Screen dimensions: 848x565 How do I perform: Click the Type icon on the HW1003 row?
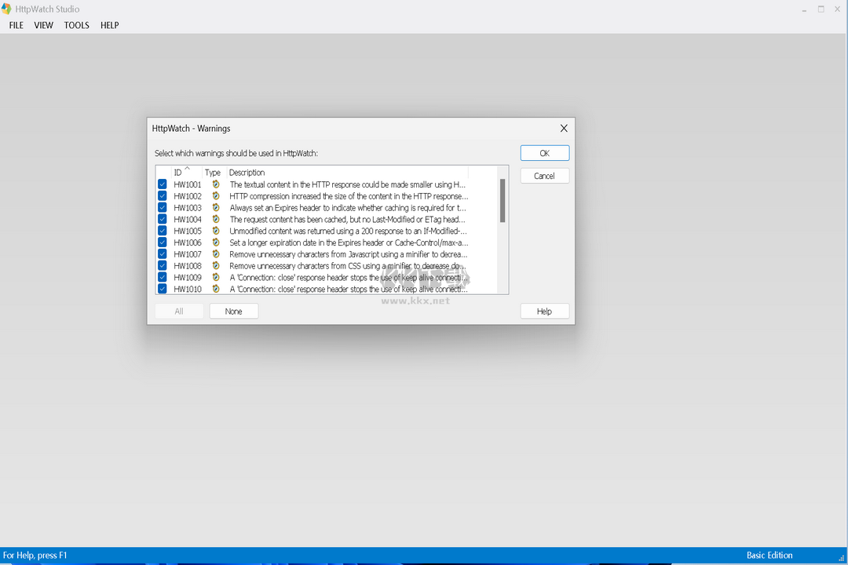click(215, 208)
